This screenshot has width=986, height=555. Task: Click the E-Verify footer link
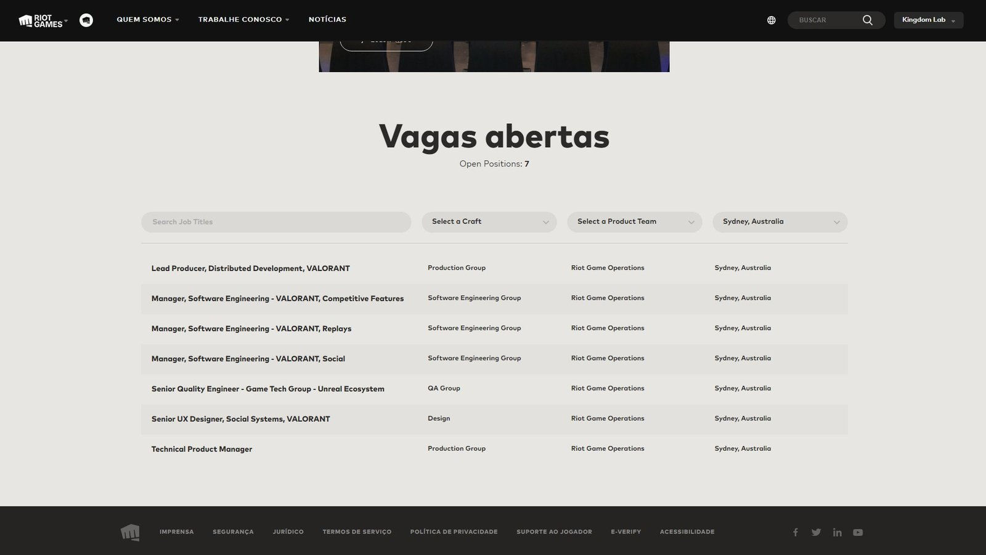coord(625,532)
